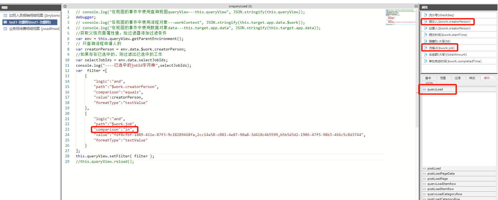The width and height of the screenshot is (498, 200).
Task: Open the 加班人员报销明细视图 view
Action: tap(31, 16)
